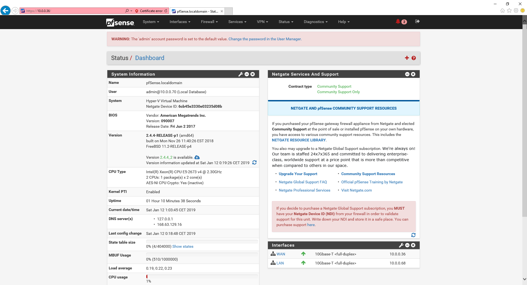Open the Diagnostics menu
This screenshot has height=285, width=527.
click(x=316, y=22)
